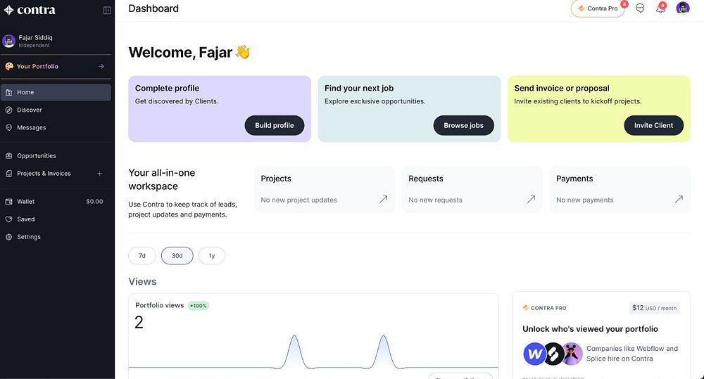
Task: Open the Contra Pro pill in header
Action: coord(598,8)
